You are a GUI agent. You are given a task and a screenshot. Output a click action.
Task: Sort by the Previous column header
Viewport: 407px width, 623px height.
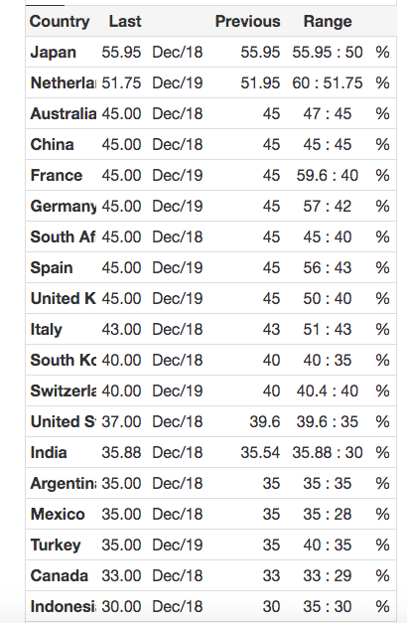(x=248, y=22)
